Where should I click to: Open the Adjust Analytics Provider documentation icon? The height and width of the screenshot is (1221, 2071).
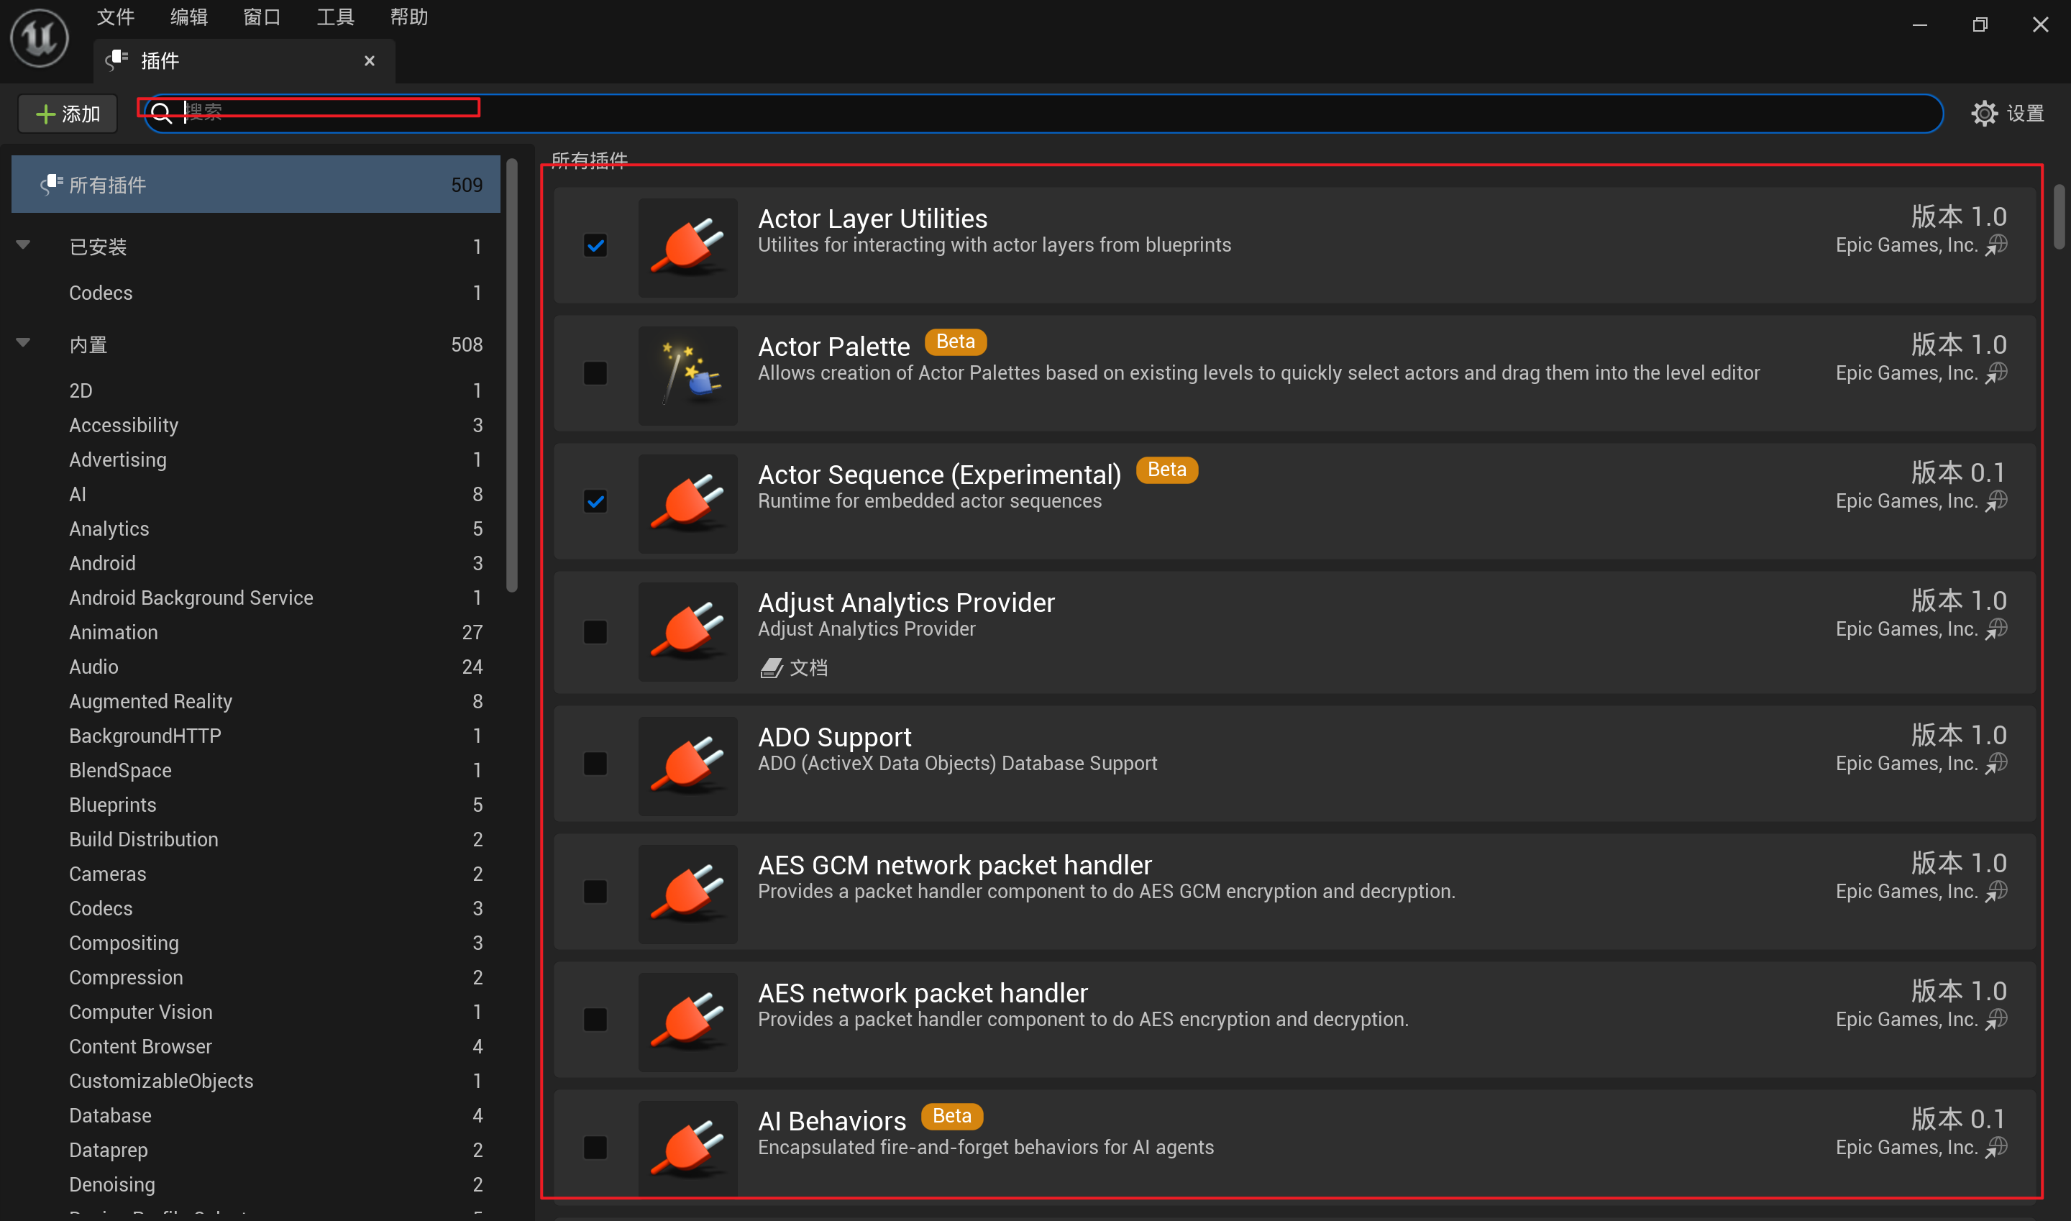pos(771,667)
